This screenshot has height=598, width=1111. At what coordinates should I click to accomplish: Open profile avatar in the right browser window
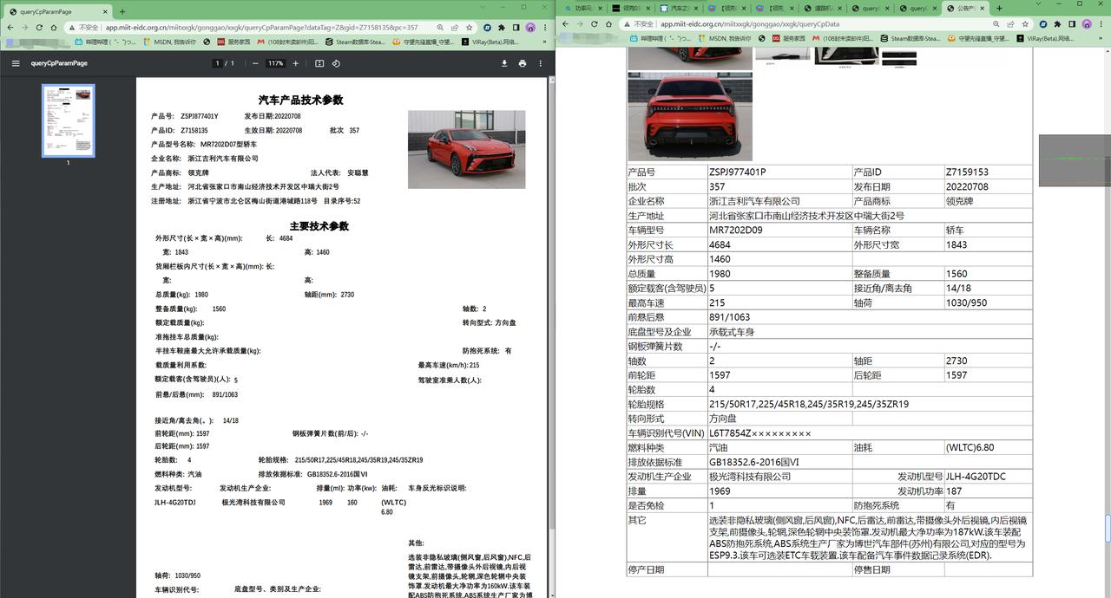[x=1087, y=24]
